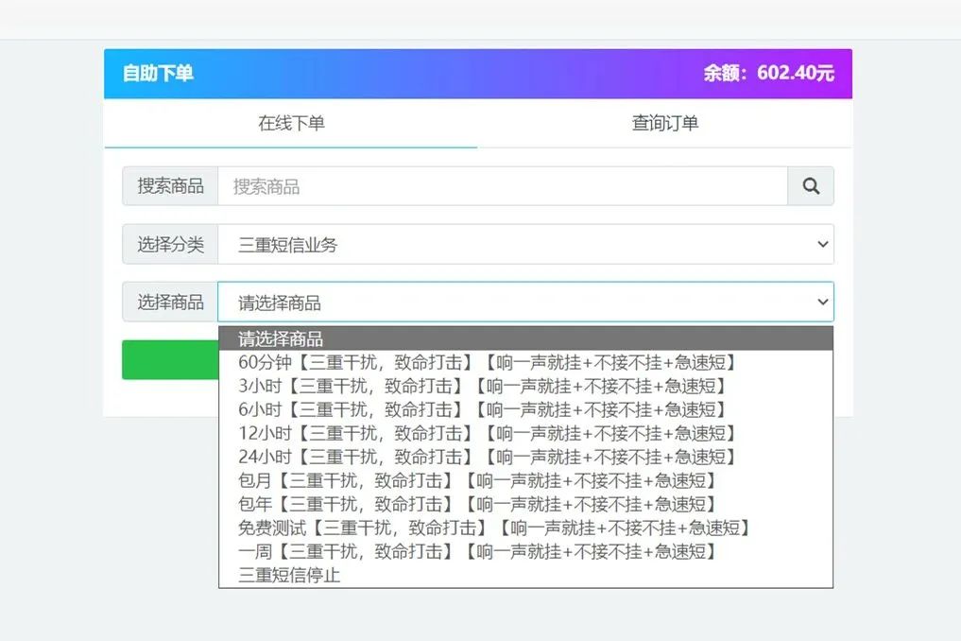This screenshot has width=961, height=641.
Task: Choose the 6小时 三重干扰 option
Action: (525, 409)
